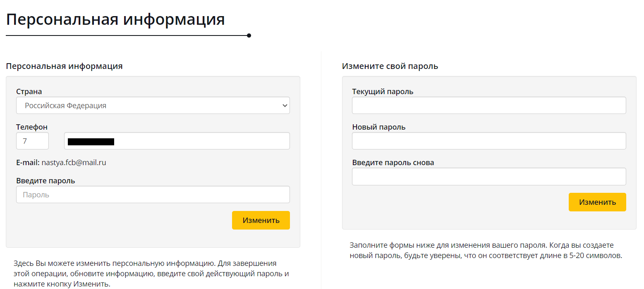
Task: Click Изменить button in change password form
Action: [x=597, y=202]
